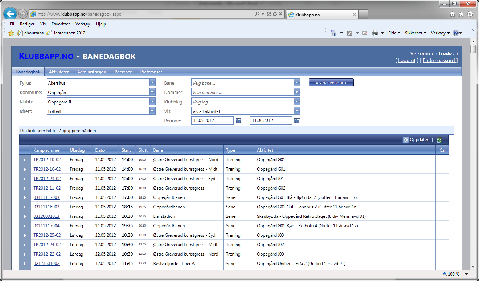479x281 pixels.
Task: Click the browser forward arrow
Action: (x=23, y=14)
